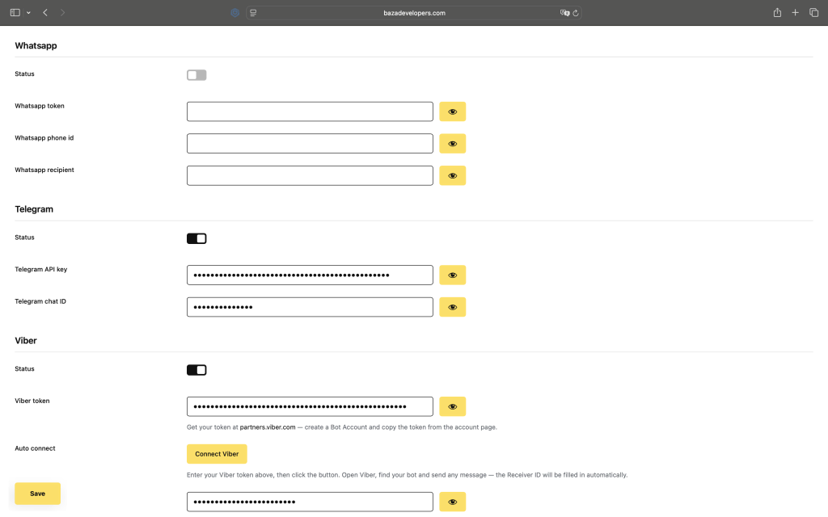The width and height of the screenshot is (828, 517).
Task: Open the privacy shield icon
Action: click(x=235, y=13)
